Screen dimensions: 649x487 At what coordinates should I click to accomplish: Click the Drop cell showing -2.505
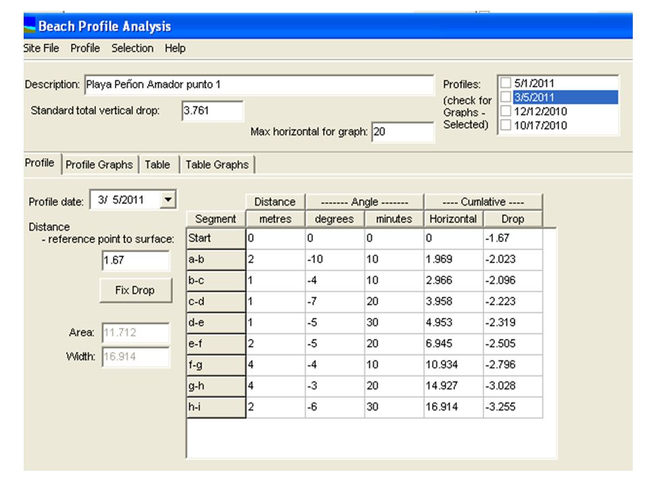tap(513, 344)
